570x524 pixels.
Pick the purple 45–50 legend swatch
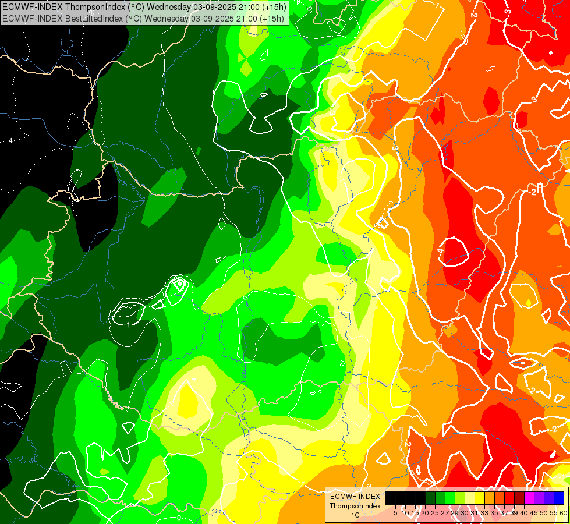(x=539, y=498)
